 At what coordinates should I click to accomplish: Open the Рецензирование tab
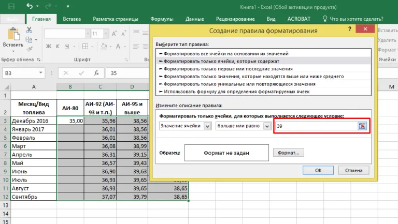(x=235, y=19)
